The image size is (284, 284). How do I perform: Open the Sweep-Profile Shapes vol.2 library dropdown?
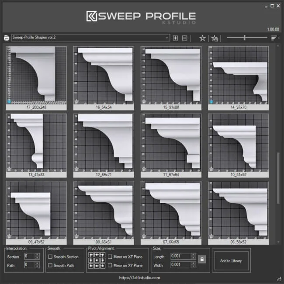pyautogui.click(x=91, y=38)
